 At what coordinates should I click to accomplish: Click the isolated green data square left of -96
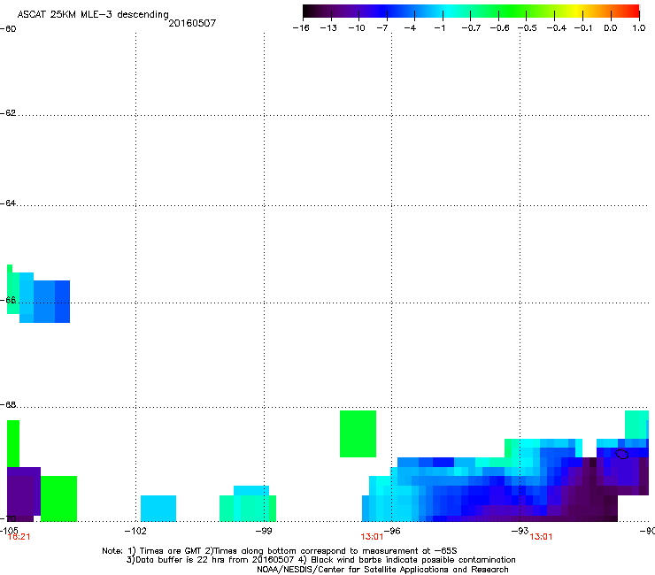tap(358, 433)
